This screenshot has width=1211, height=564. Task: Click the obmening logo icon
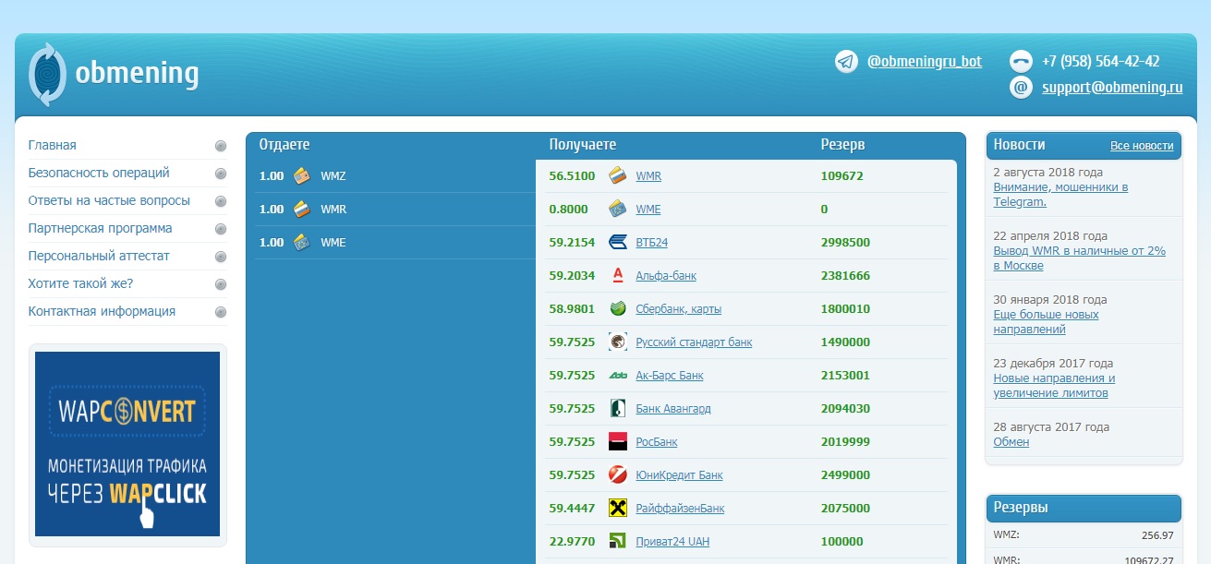pyautogui.click(x=47, y=74)
